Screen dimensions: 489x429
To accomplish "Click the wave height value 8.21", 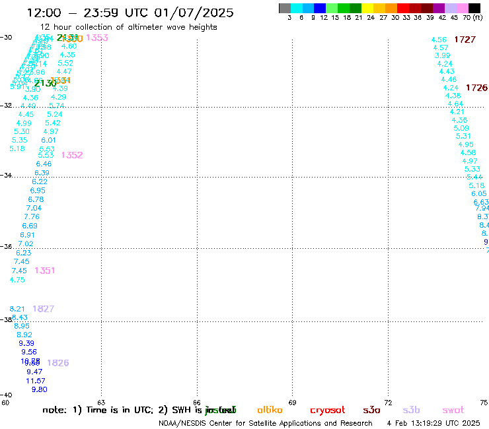I will 17,309.
